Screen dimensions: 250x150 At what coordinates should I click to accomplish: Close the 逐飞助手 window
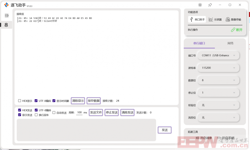[x=240, y=5]
